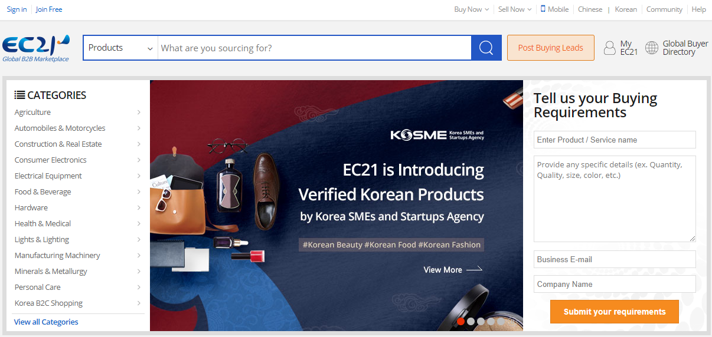The height and width of the screenshot is (337, 712).
Task: Focus the Business E-mail field
Action: tap(615, 259)
